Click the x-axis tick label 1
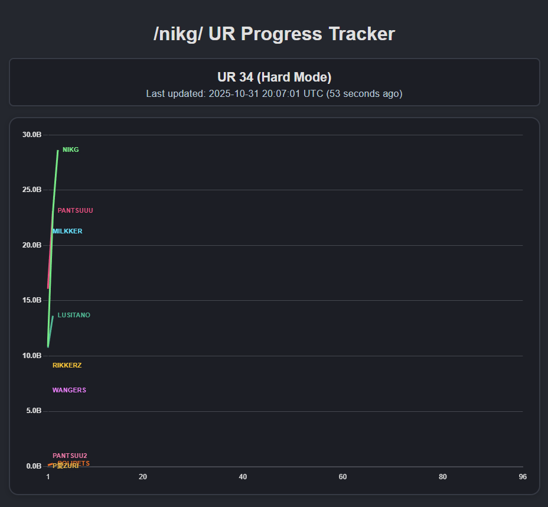 [48, 477]
